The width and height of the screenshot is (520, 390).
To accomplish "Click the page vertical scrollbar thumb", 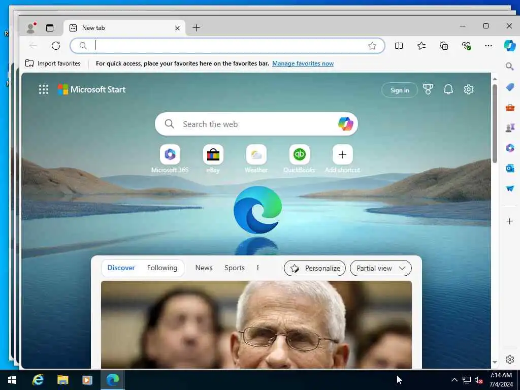I will point(495,123).
